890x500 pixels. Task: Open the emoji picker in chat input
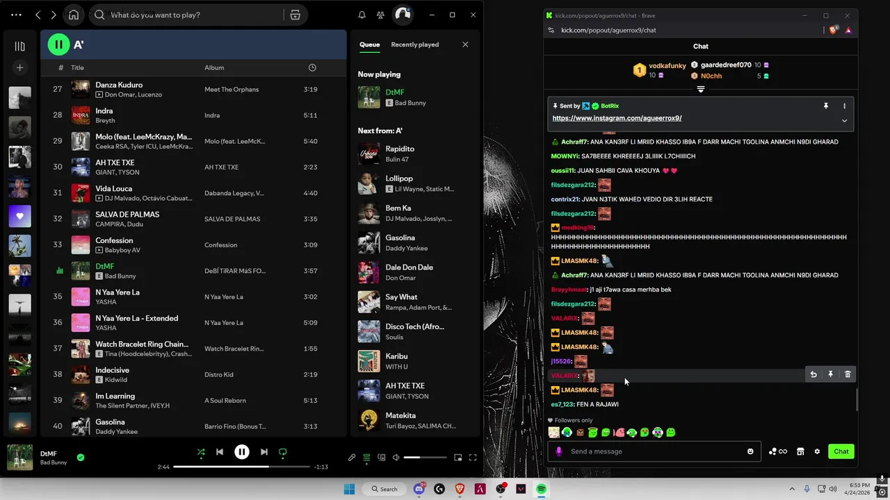click(750, 451)
